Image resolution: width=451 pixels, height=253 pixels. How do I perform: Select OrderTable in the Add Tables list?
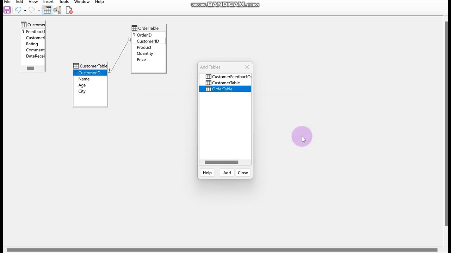tap(225, 89)
